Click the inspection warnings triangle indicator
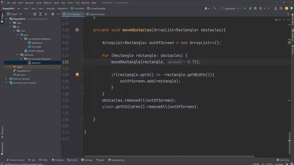 click(x=277, y=20)
